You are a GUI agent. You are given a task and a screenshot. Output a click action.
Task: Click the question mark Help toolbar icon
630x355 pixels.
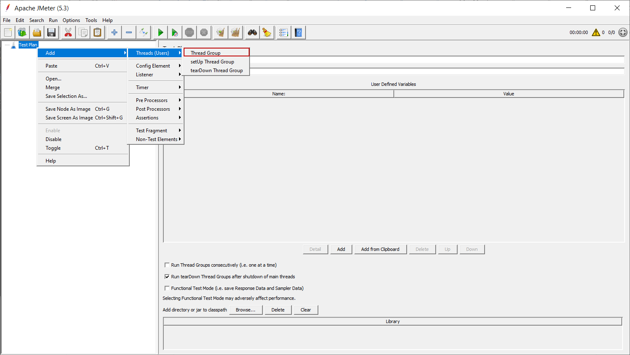coord(298,32)
